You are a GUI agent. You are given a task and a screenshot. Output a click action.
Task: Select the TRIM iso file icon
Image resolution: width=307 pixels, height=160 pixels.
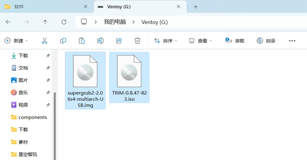(x=129, y=71)
